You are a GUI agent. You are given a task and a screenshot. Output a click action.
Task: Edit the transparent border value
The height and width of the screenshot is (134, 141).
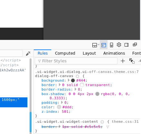coord(98,85)
